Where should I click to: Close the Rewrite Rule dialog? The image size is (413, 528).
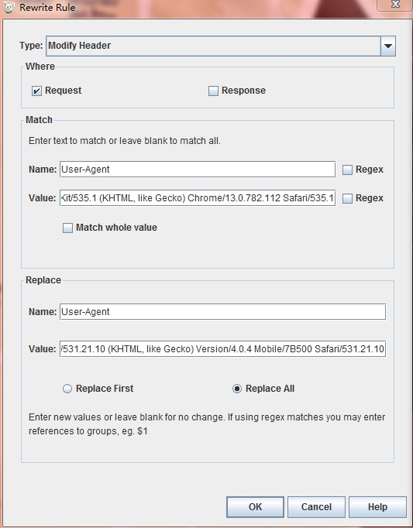[395, 5]
